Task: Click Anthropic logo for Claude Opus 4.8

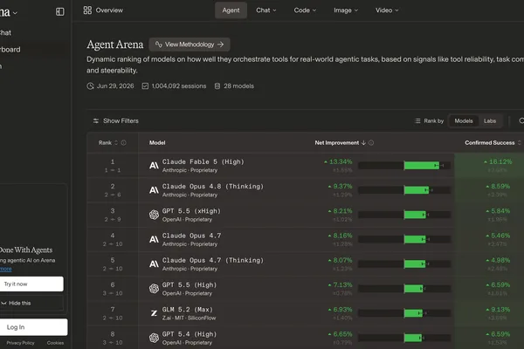Action: pyautogui.click(x=154, y=190)
